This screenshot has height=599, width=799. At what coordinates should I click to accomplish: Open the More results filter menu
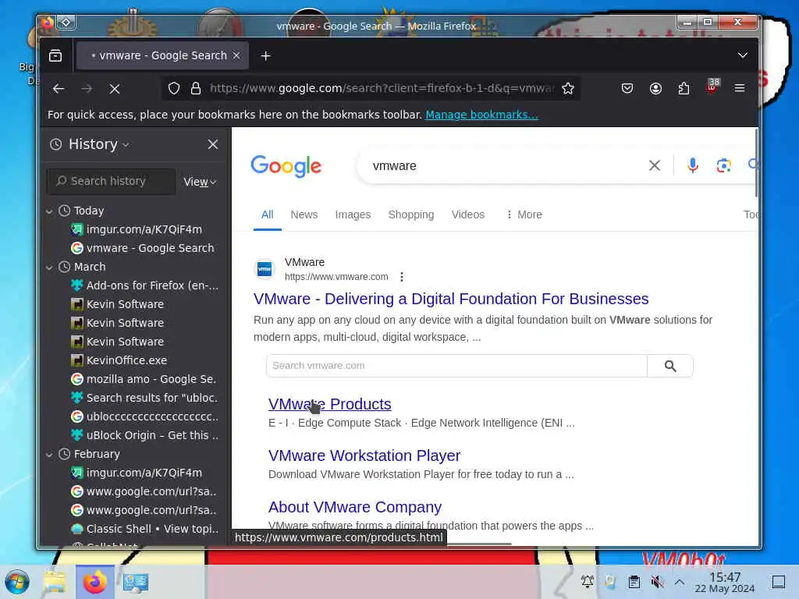(524, 215)
